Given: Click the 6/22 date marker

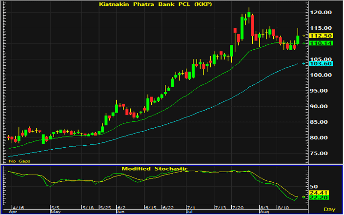Looking at the screenshot, I should (168, 208).
